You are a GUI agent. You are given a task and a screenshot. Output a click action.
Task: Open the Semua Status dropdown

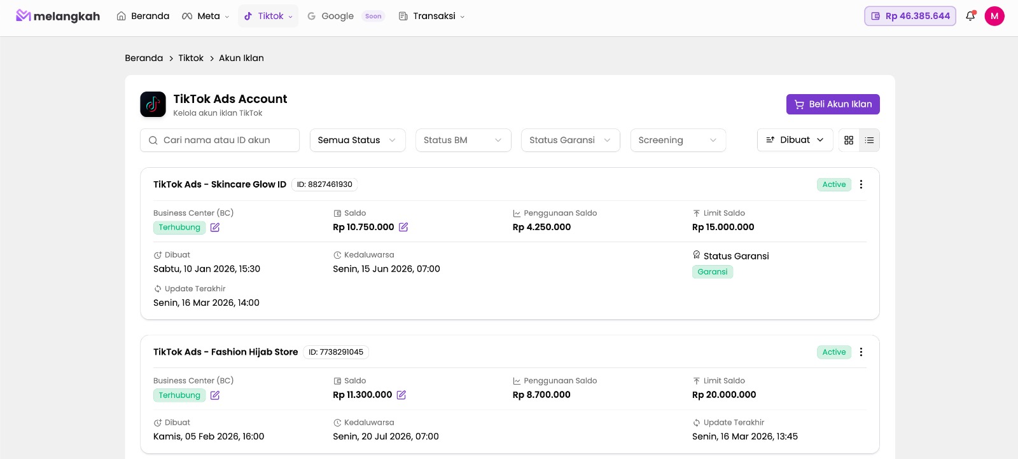click(x=358, y=140)
